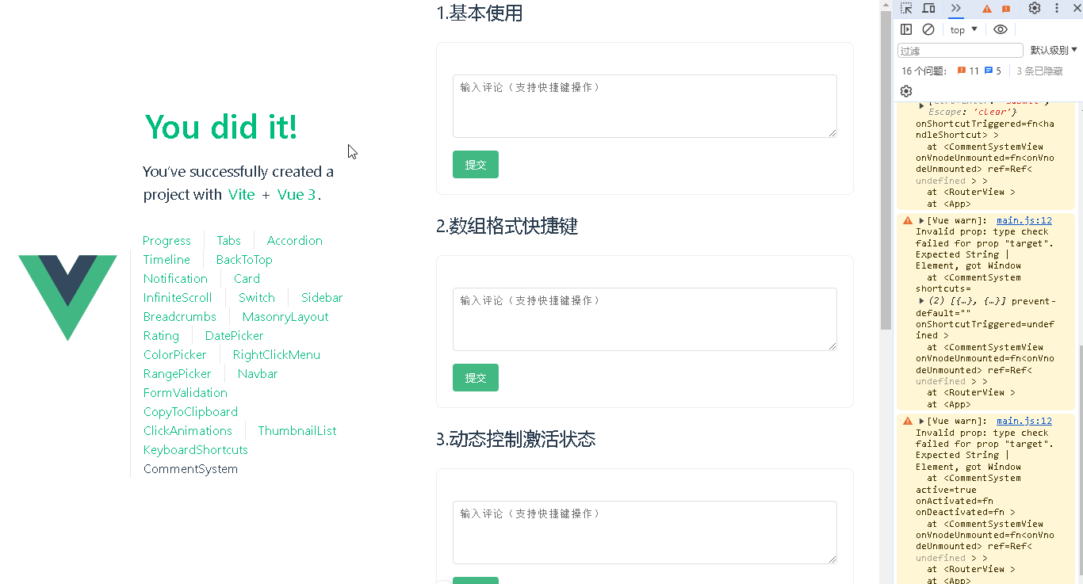
Task: Open the RightClickMenu link
Action: click(277, 355)
